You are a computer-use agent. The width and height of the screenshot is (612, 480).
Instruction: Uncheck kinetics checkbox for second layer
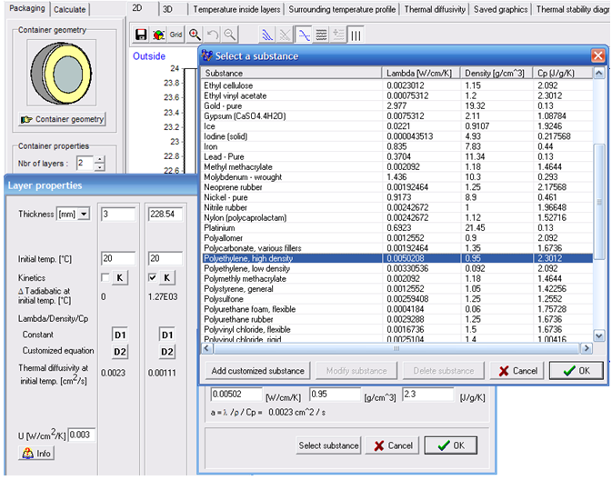[152, 277]
